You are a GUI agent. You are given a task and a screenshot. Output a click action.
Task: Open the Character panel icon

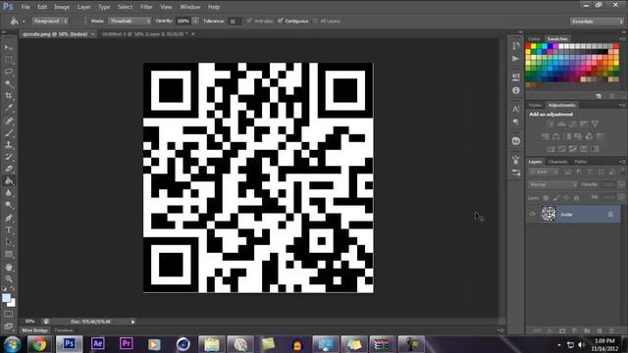pos(516,109)
